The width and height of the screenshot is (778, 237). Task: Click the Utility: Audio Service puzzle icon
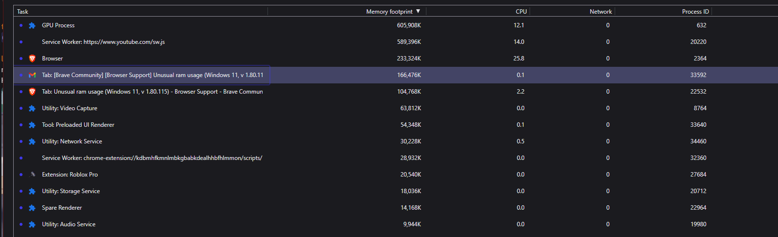pyautogui.click(x=32, y=224)
